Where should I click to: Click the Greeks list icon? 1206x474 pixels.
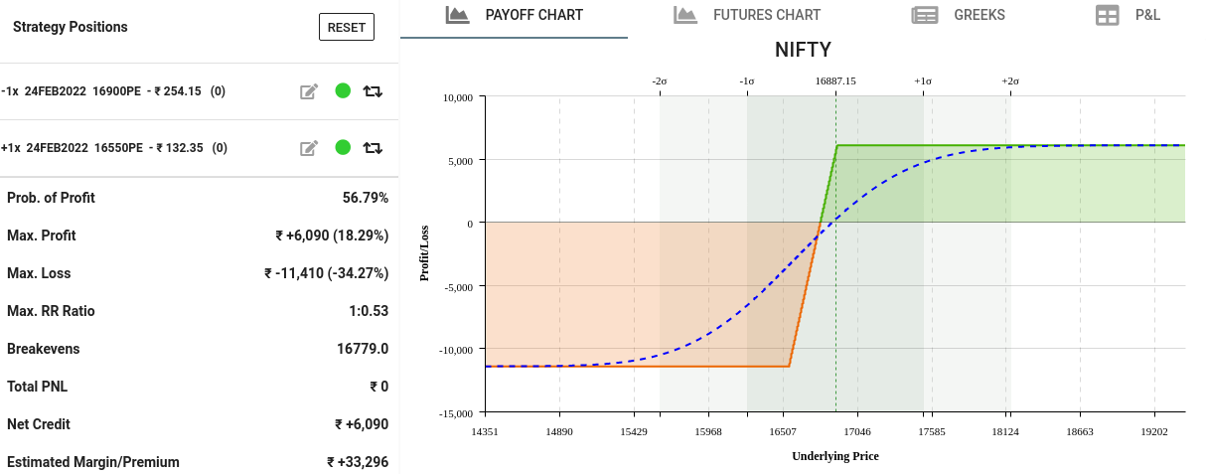click(x=925, y=15)
